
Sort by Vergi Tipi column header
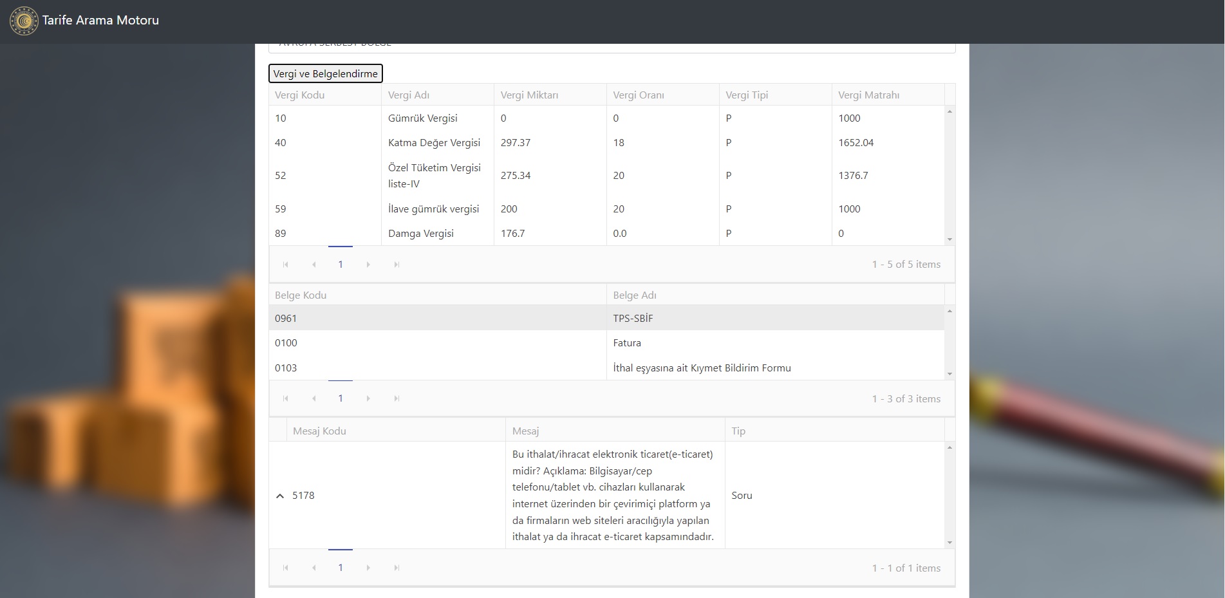776,95
